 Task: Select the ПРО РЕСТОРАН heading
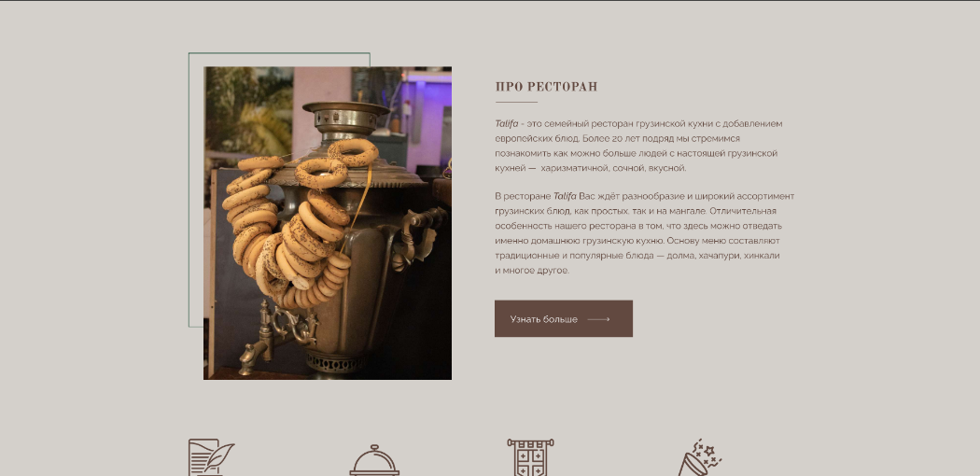(x=546, y=87)
